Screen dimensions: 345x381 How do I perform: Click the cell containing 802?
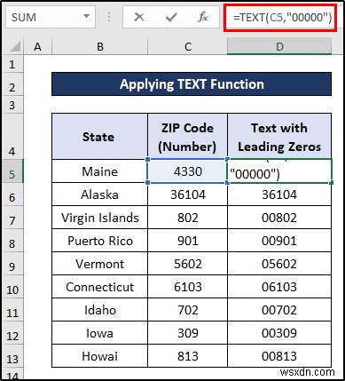pyautogui.click(x=188, y=218)
